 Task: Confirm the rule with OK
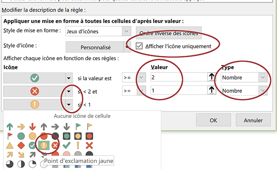tap(213, 120)
